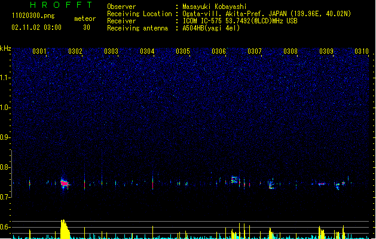Click the Receiving Location label

coord(139,14)
